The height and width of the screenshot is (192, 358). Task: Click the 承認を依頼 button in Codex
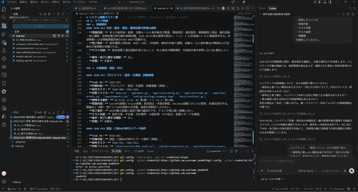(274, 171)
